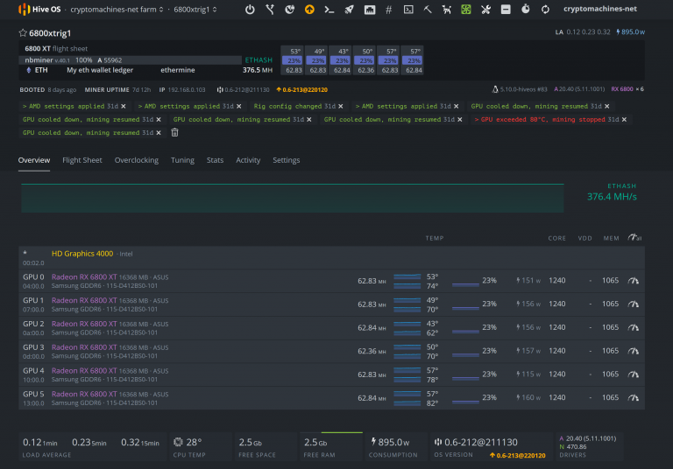Dismiss the 'GPU exceeded 80°C' red alert
The height and width of the screenshot is (469, 673).
624,119
